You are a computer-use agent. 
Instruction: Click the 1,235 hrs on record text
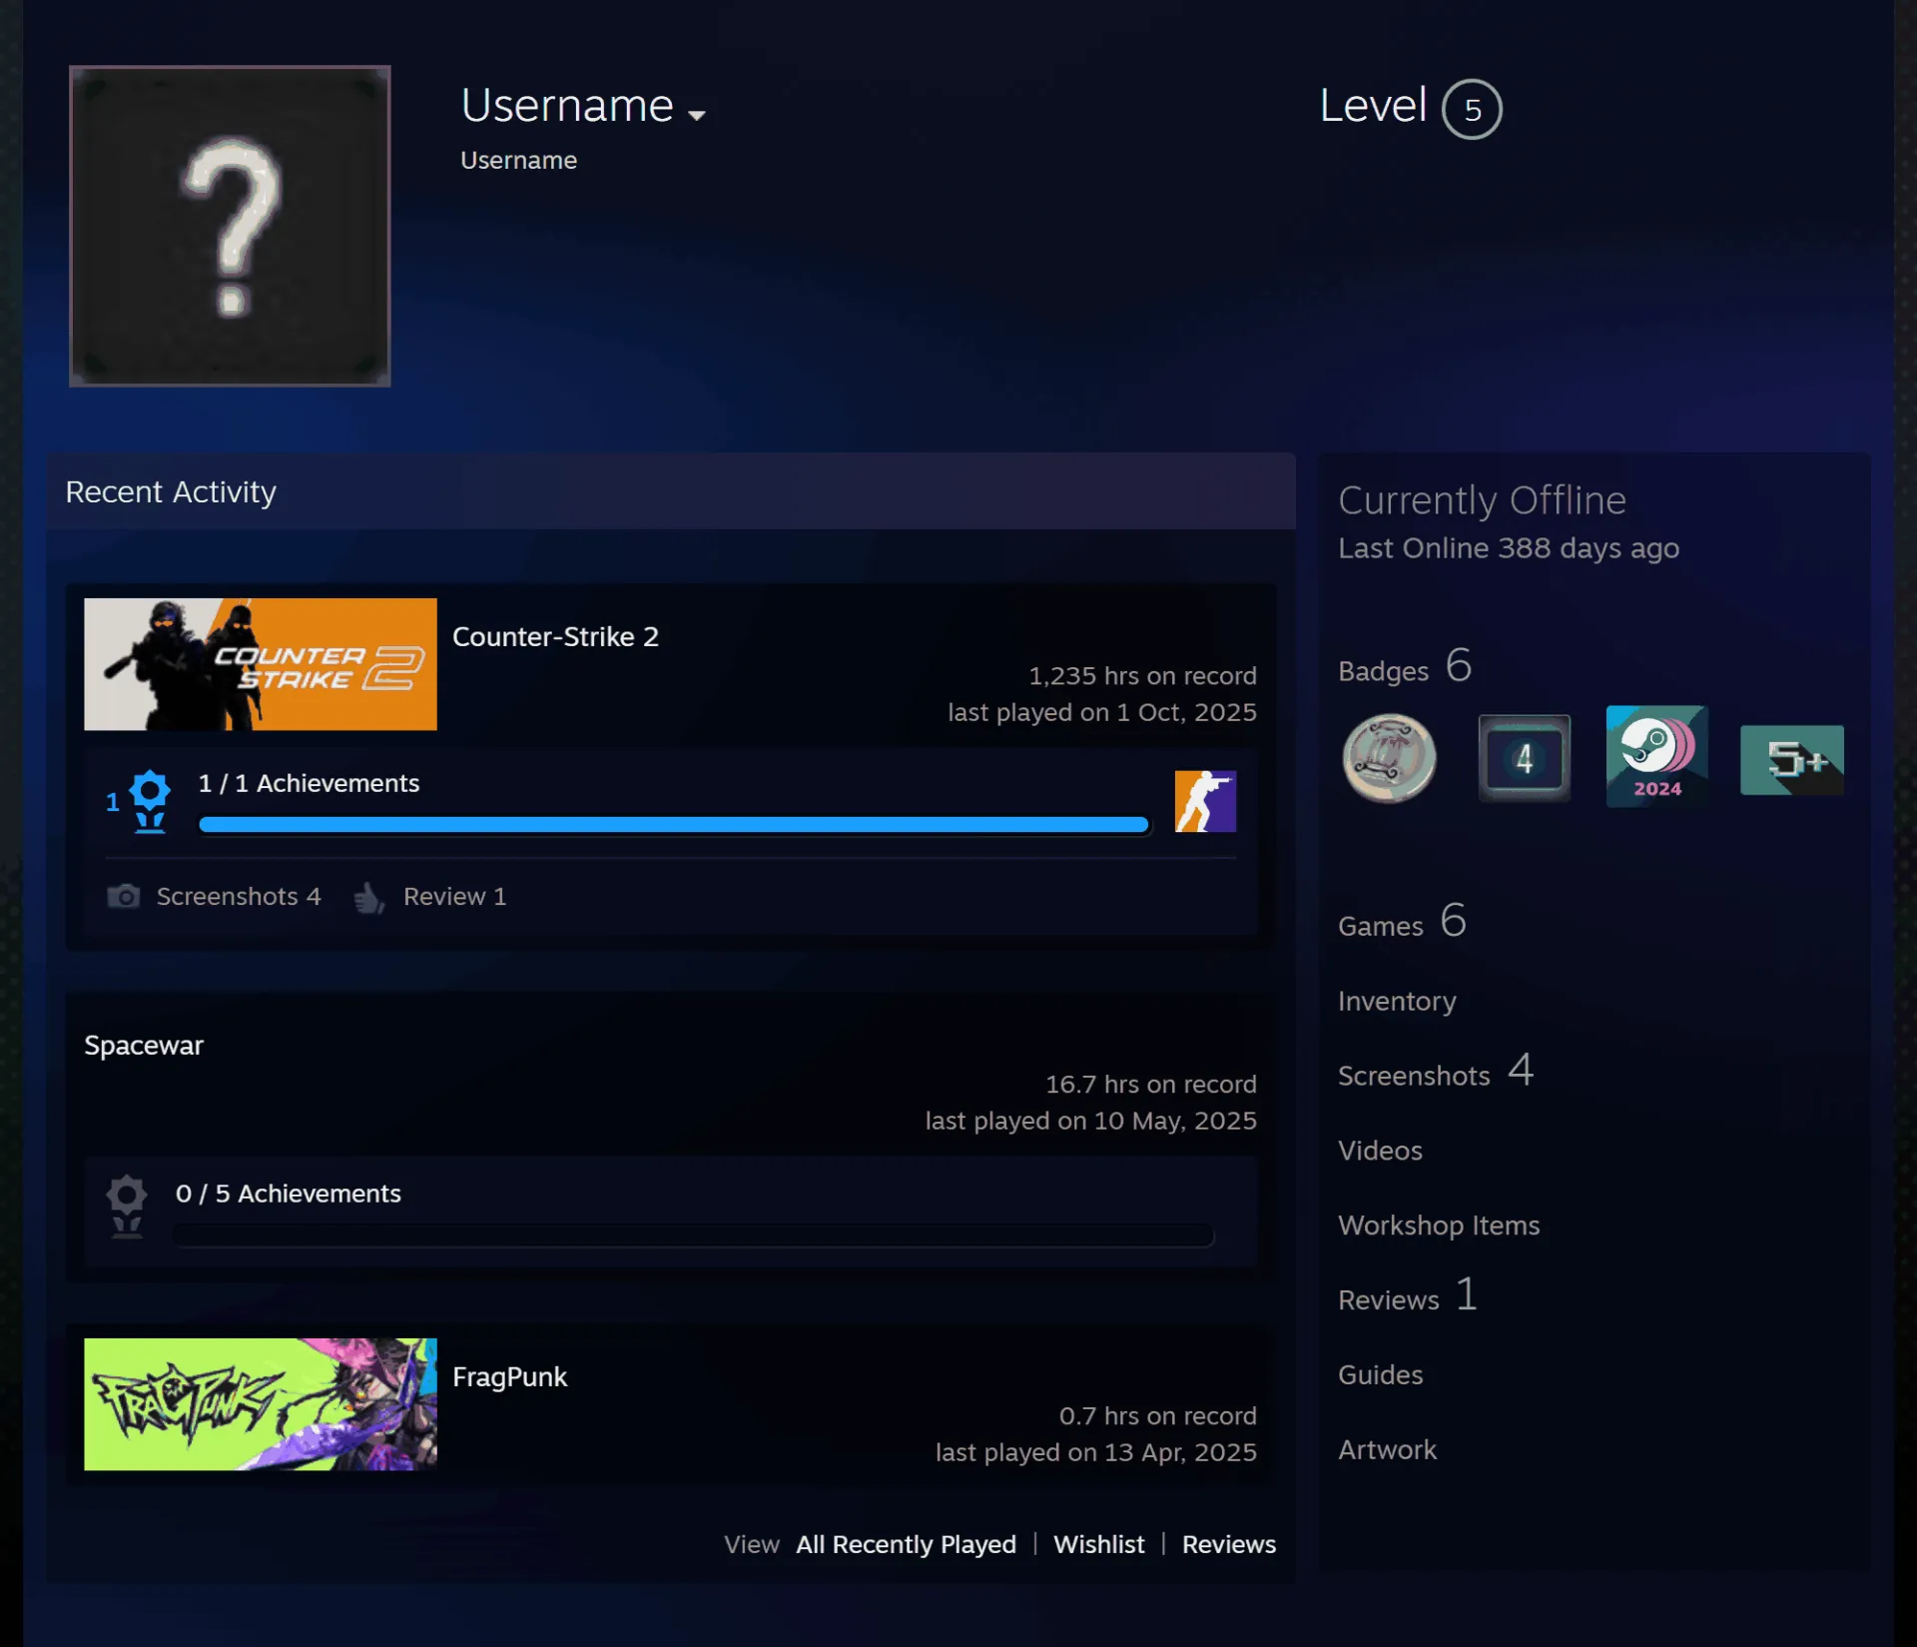point(1142,676)
